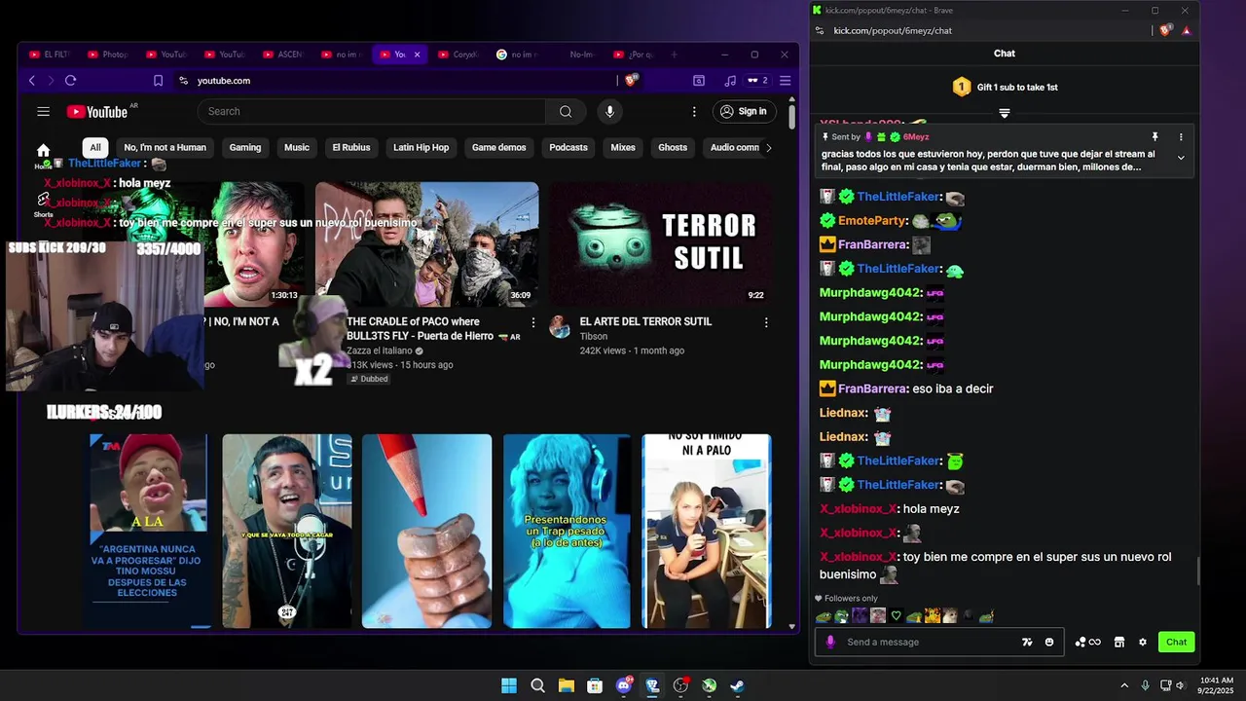
Task: Click the Sign in button on YouTube
Action: point(744,112)
